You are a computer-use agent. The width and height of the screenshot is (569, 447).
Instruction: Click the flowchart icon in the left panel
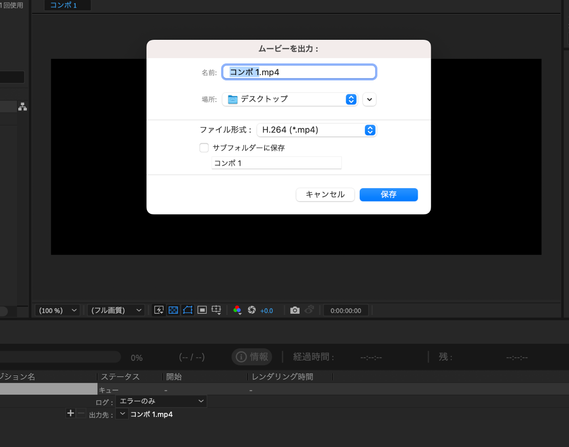coord(23,106)
